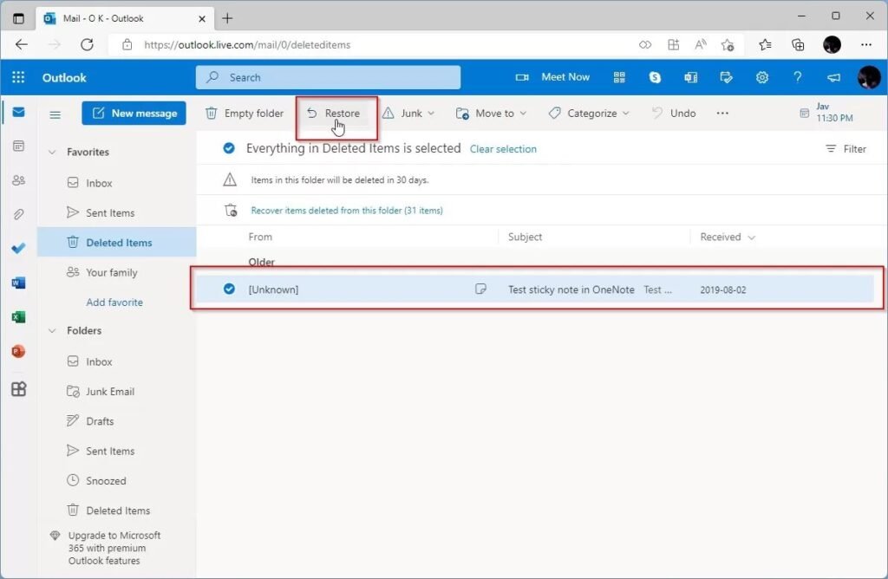Start a Meet Now video call
Image resolution: width=888 pixels, height=579 pixels.
coord(552,77)
